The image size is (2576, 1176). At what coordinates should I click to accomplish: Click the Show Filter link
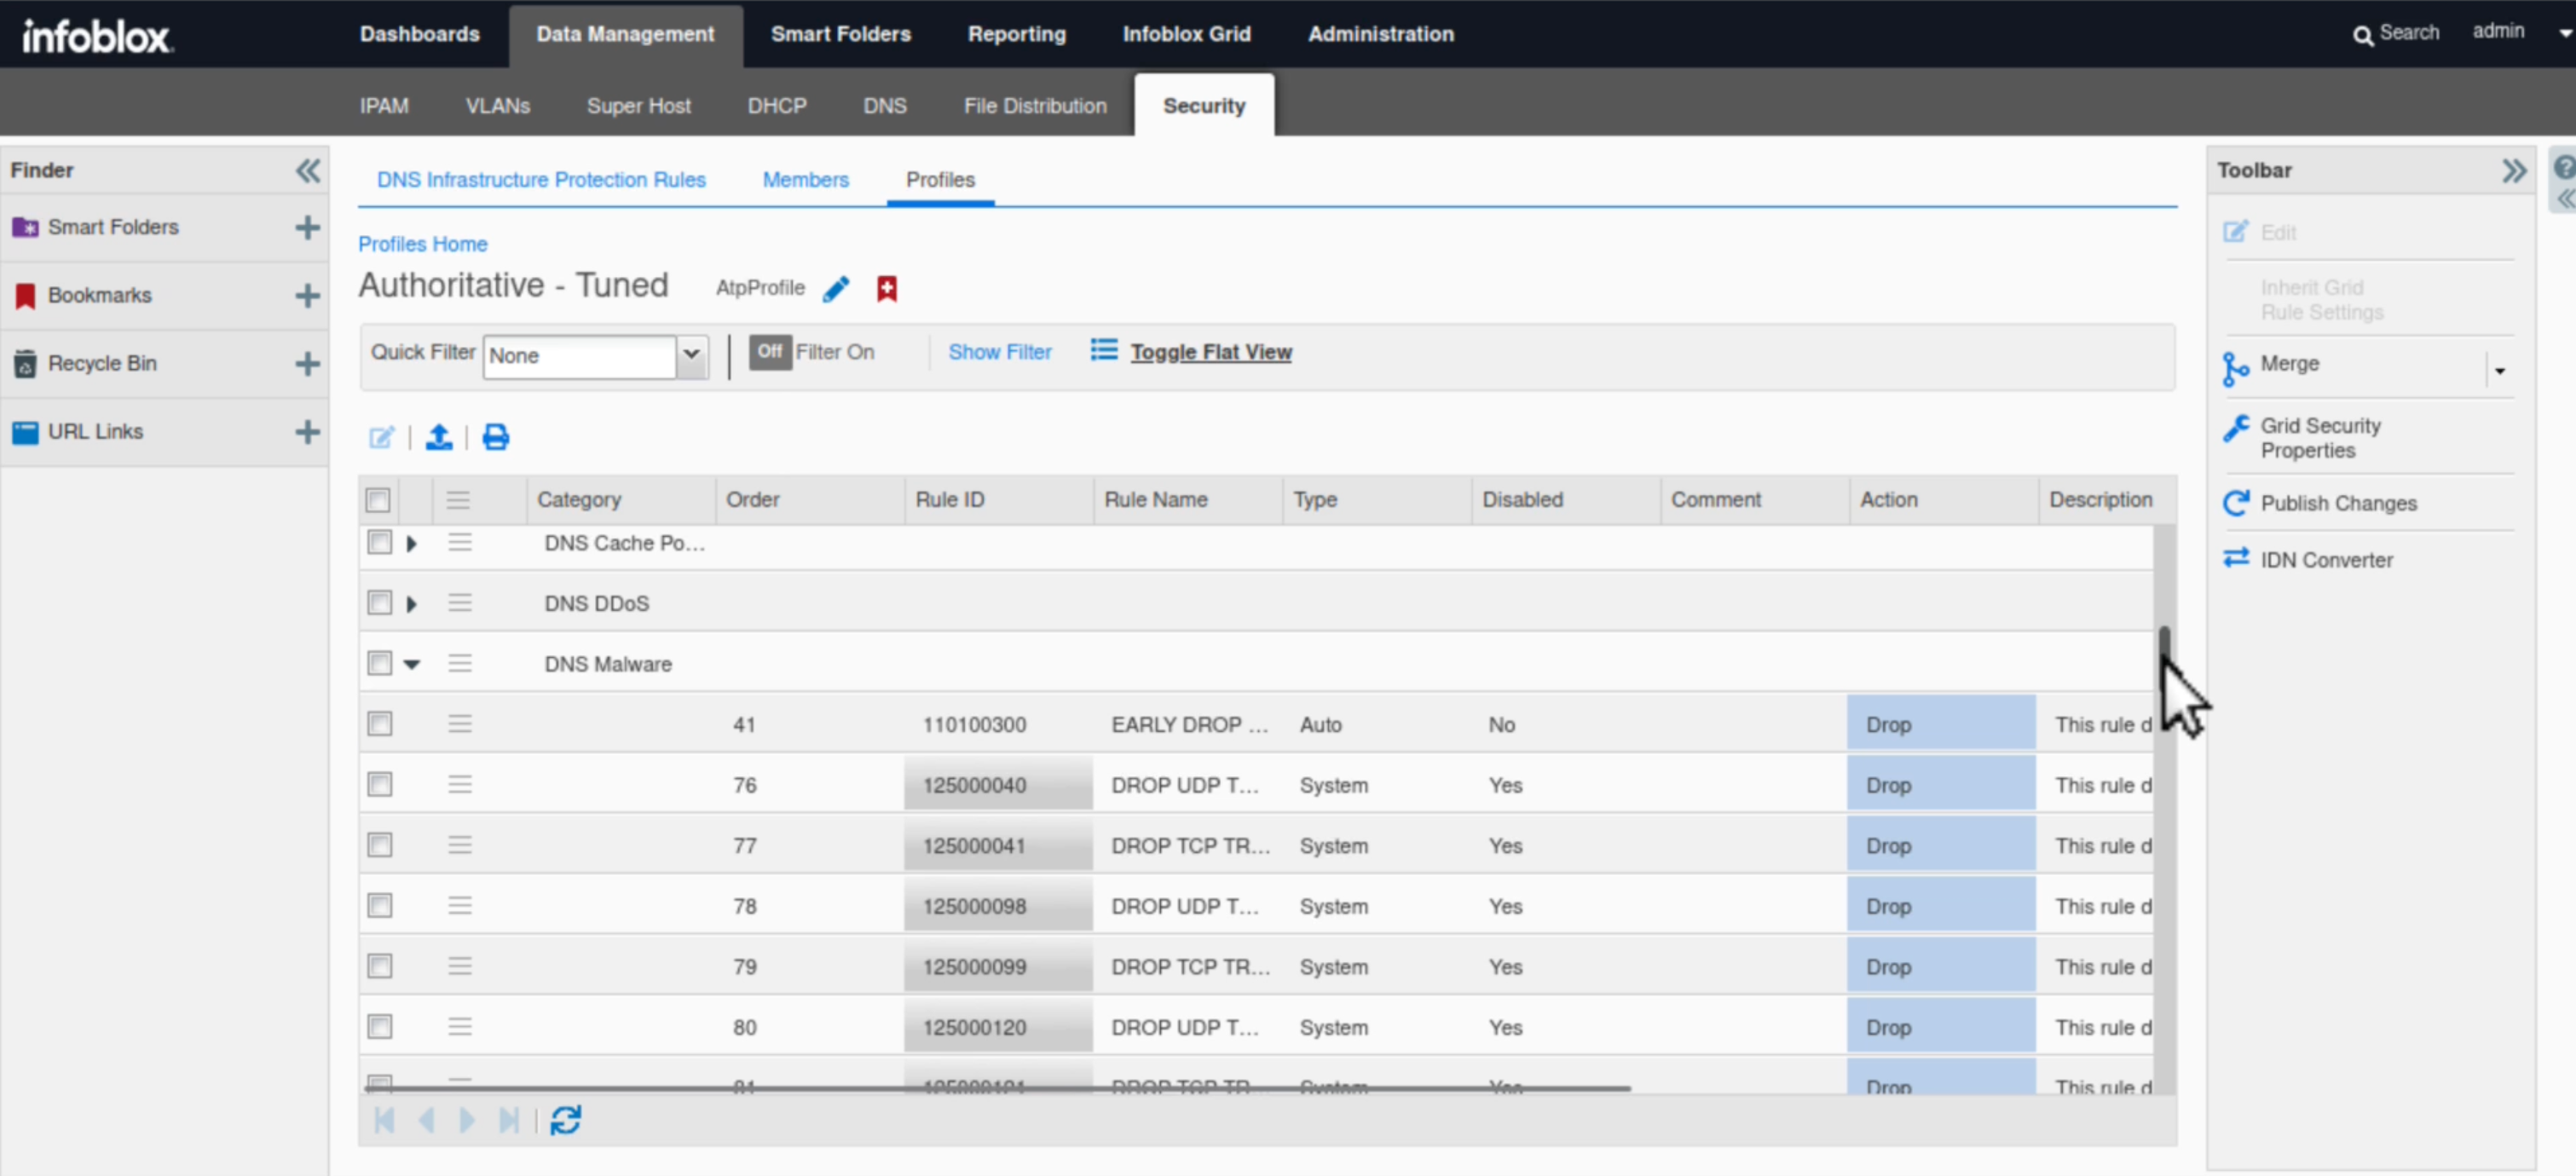click(x=1000, y=352)
